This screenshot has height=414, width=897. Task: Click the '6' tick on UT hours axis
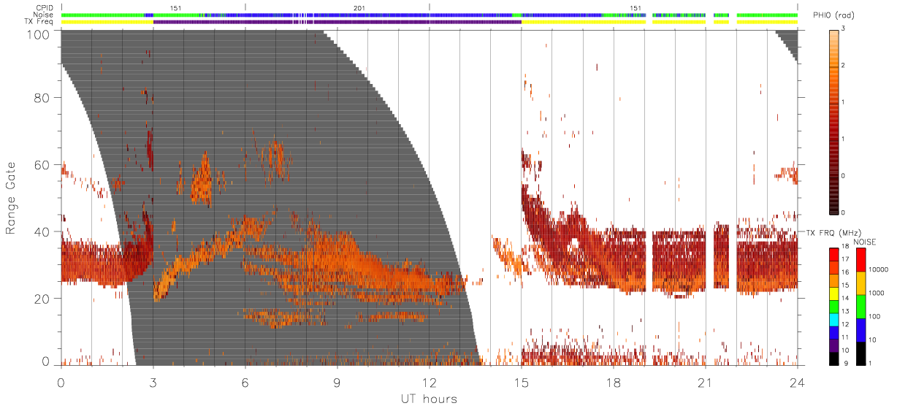coord(245,381)
